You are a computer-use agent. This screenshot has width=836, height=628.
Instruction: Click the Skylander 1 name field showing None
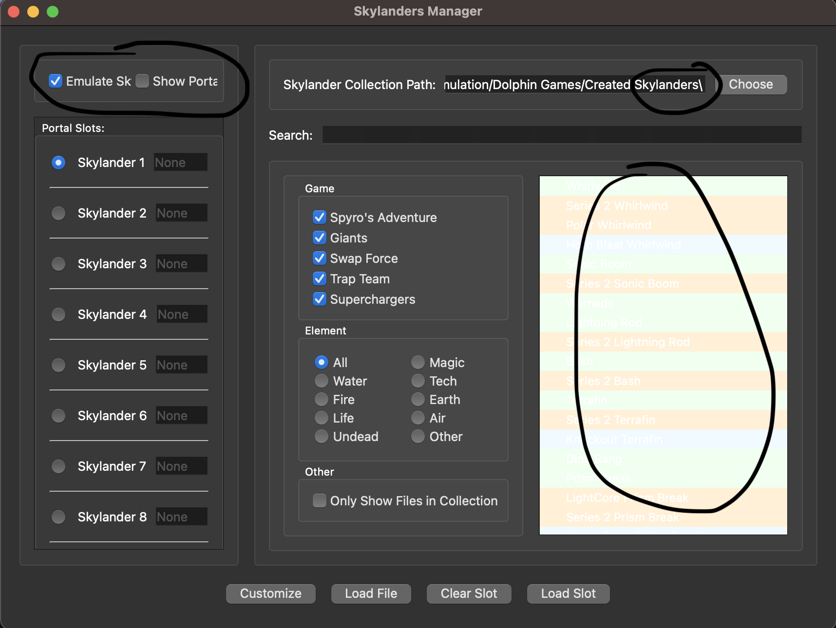point(181,162)
